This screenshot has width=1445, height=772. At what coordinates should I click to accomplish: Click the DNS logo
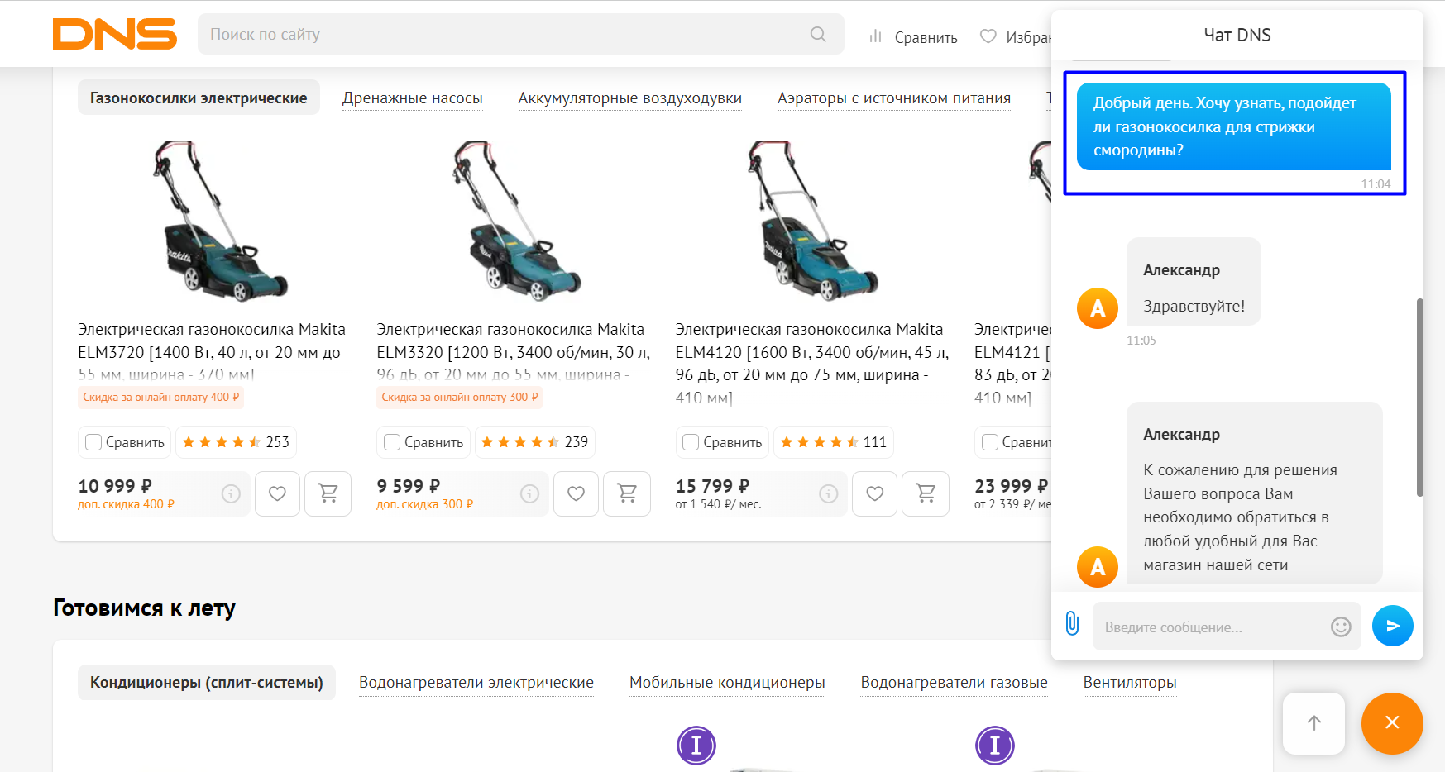(115, 34)
